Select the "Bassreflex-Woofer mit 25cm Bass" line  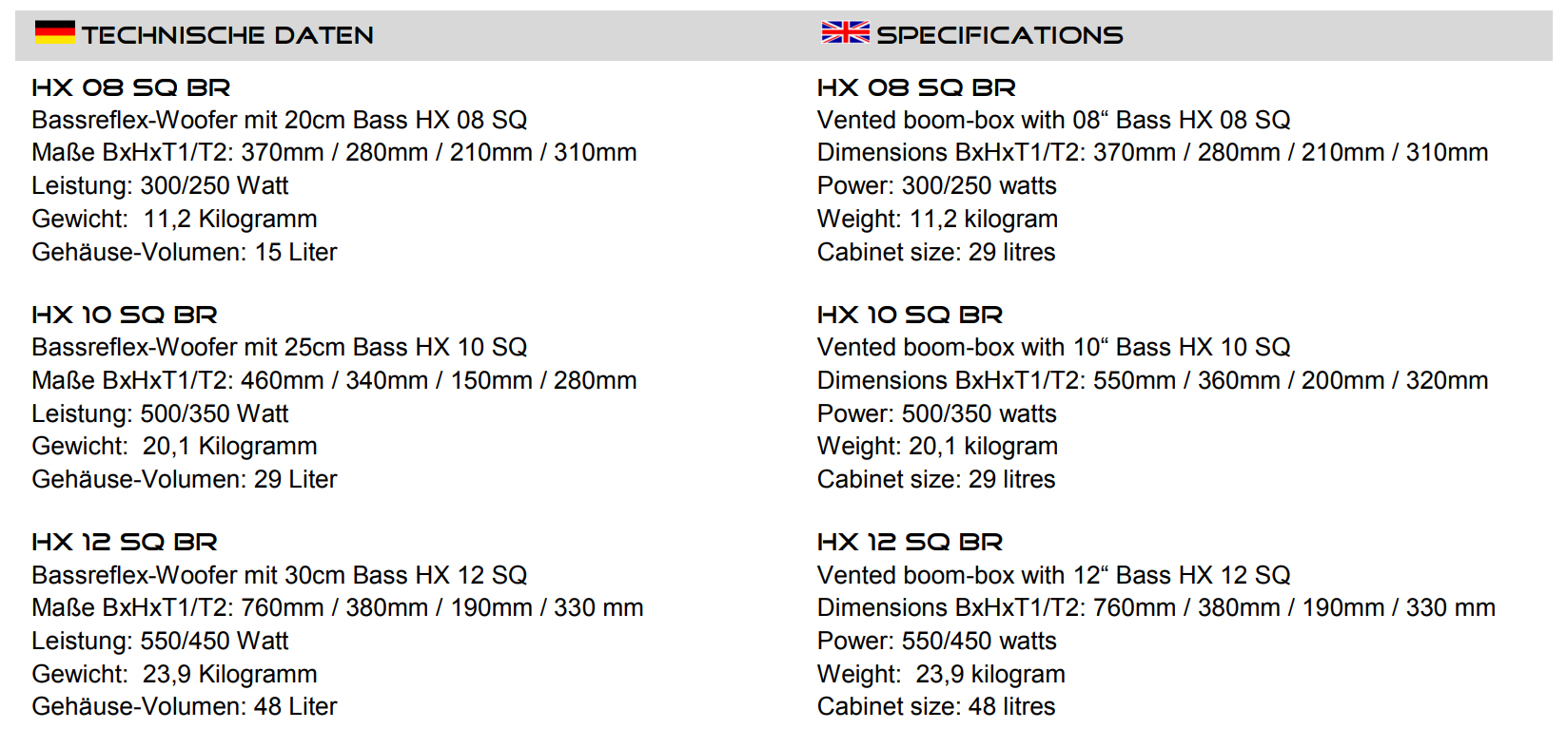pyautogui.click(x=279, y=347)
